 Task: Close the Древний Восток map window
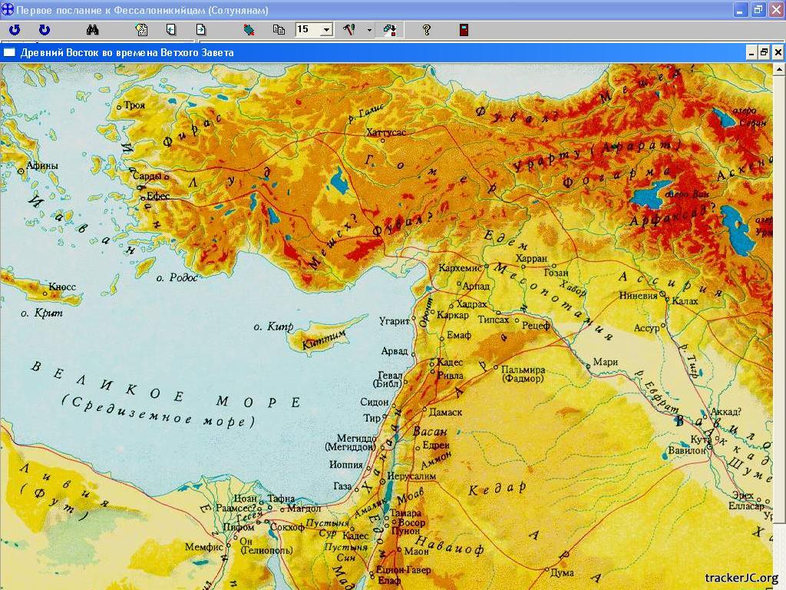(778, 52)
